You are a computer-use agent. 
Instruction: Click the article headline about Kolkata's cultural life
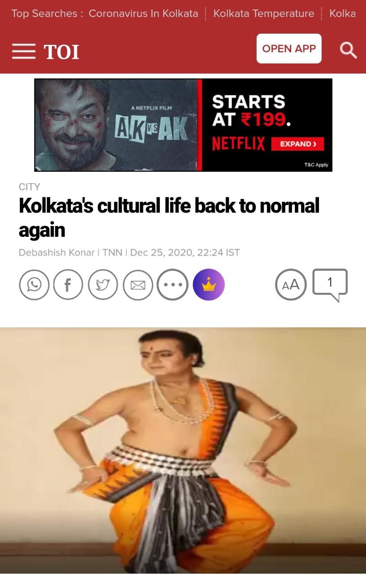tap(169, 217)
